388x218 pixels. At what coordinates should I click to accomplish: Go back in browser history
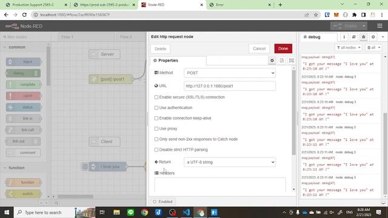coord(6,15)
